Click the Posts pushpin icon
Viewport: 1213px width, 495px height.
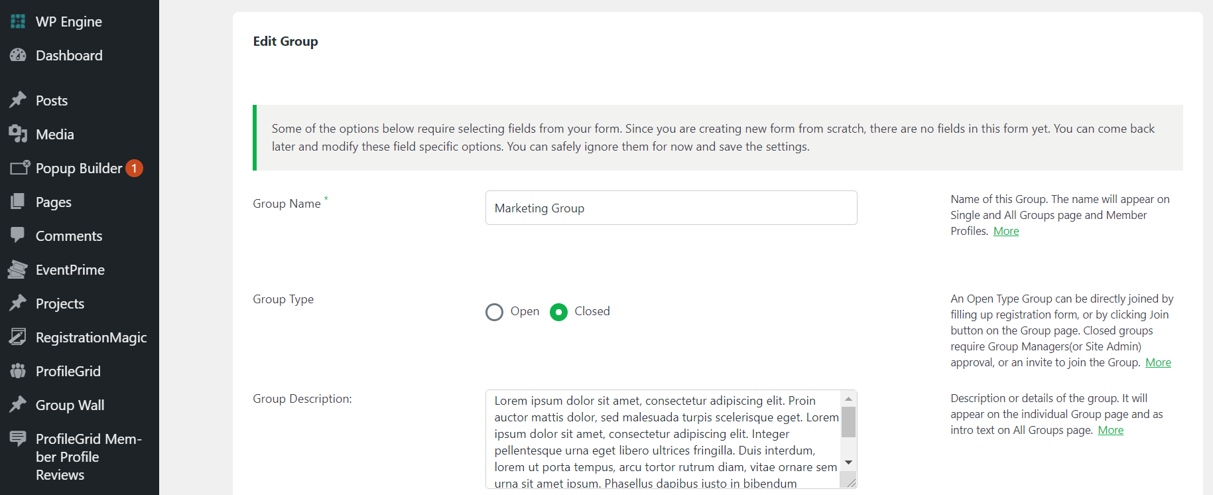(x=18, y=100)
